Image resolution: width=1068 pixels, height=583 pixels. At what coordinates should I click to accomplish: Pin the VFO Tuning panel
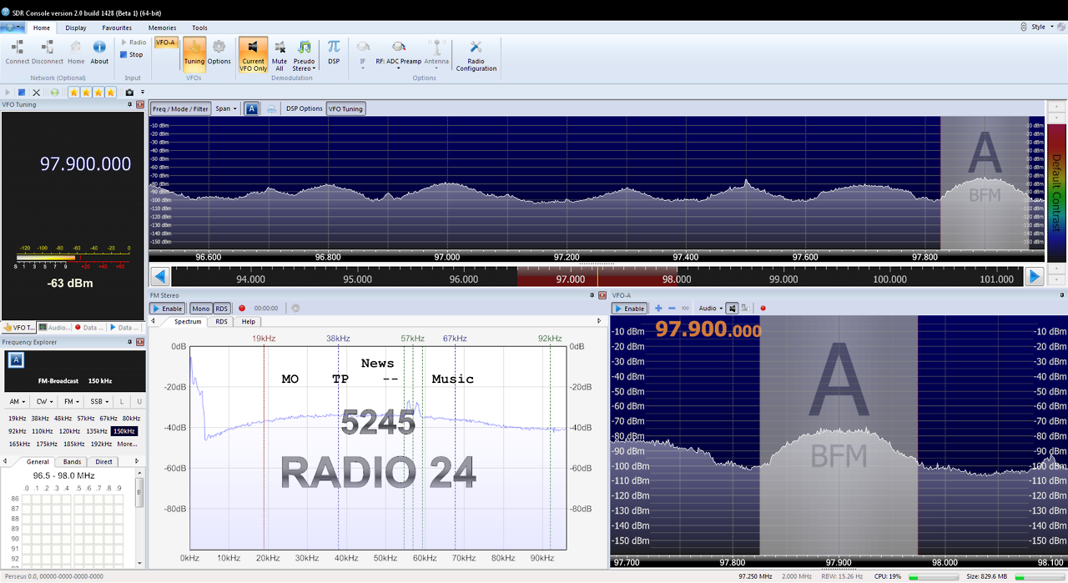click(x=129, y=104)
